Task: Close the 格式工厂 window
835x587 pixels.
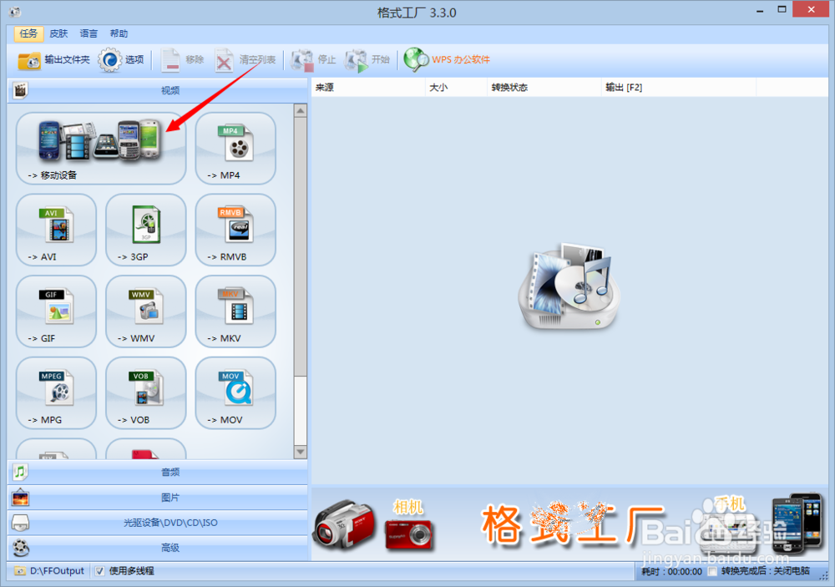Action: tap(811, 9)
